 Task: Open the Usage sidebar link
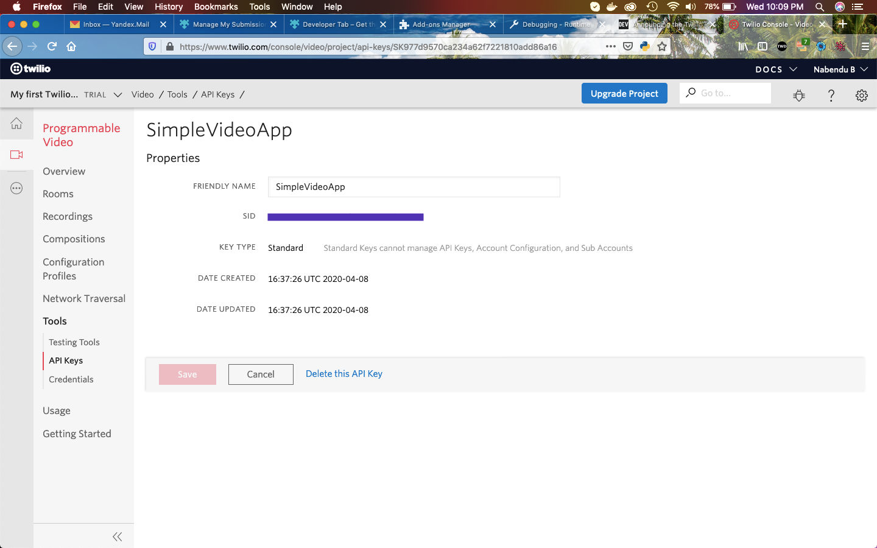tap(57, 410)
